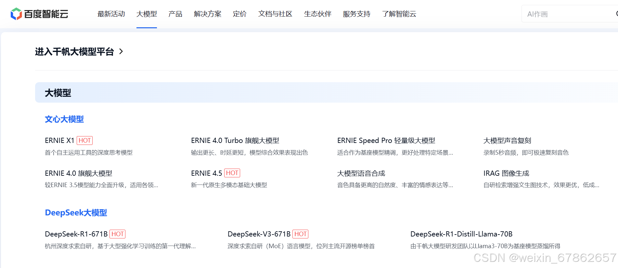Click the HOT badge beside DeepSeek-R1-671B
The height and width of the screenshot is (268, 618).
coord(118,234)
